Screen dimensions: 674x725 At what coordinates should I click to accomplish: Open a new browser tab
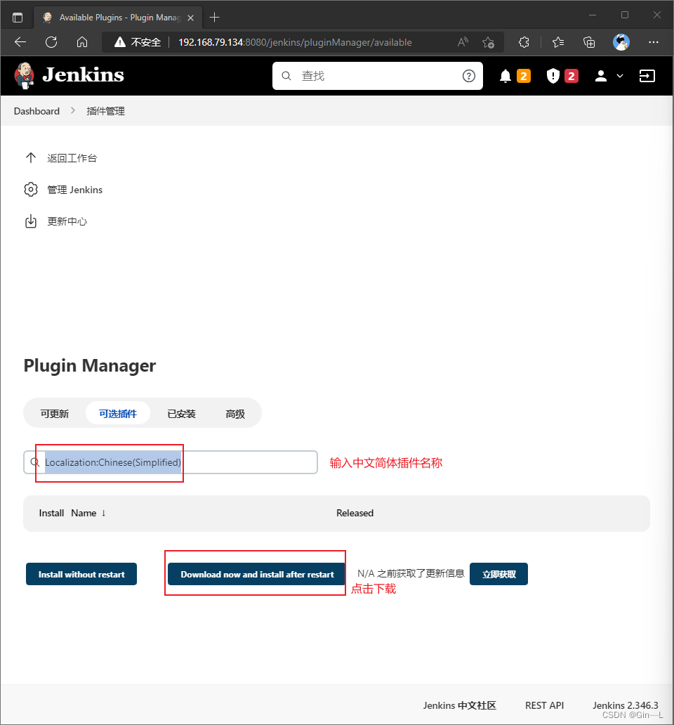(214, 18)
